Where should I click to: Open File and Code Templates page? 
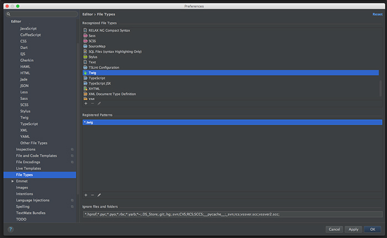point(36,156)
